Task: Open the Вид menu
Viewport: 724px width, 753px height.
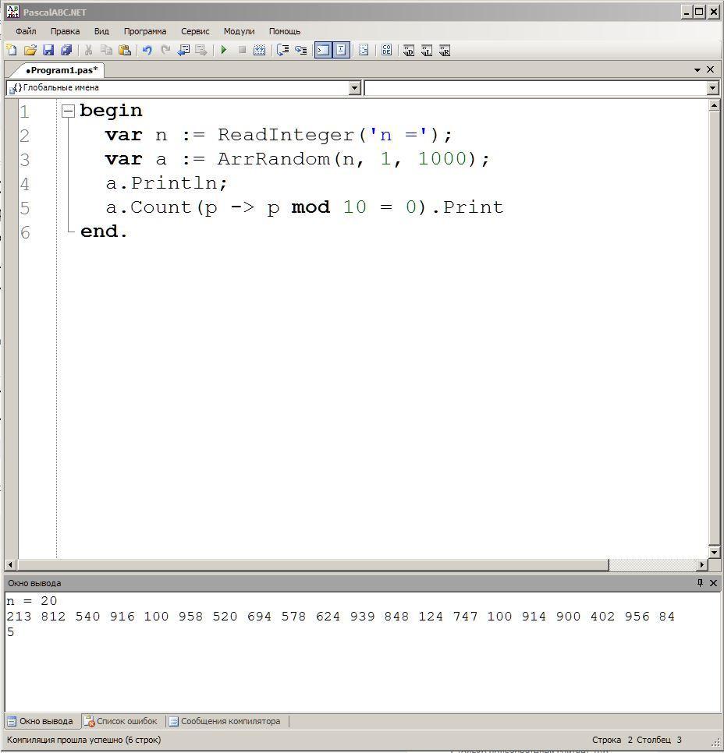Action: point(101,31)
